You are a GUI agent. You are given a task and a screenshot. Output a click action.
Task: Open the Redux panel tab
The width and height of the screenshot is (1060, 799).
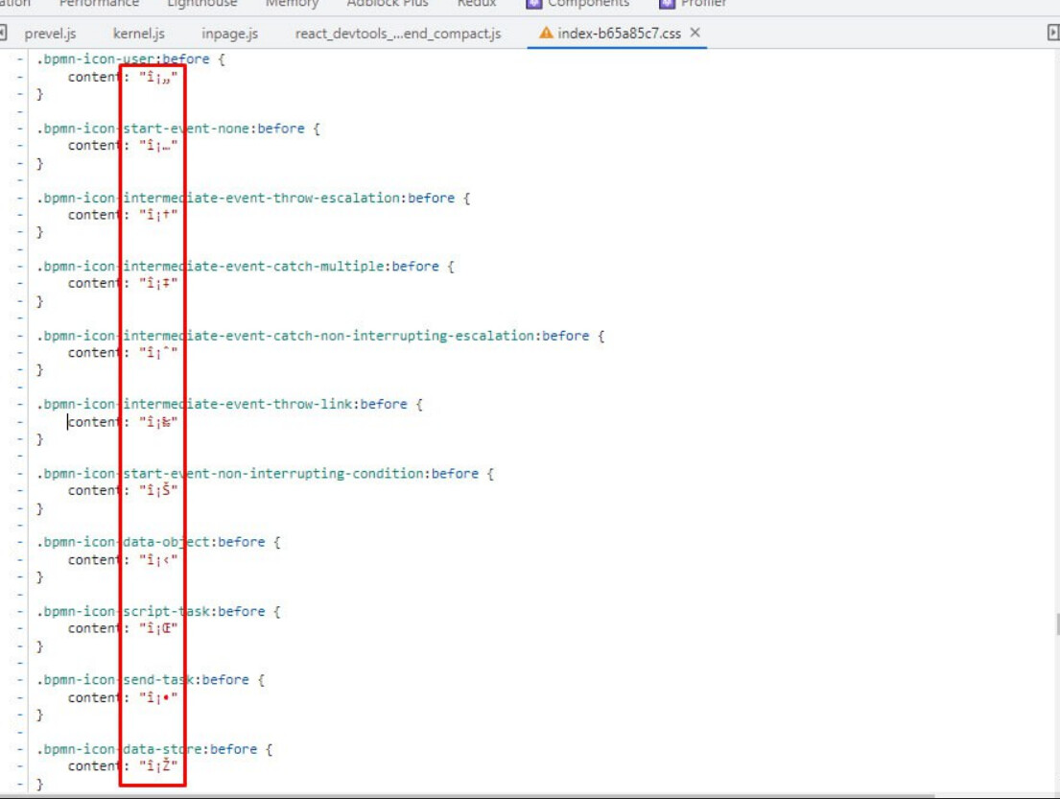(477, 4)
